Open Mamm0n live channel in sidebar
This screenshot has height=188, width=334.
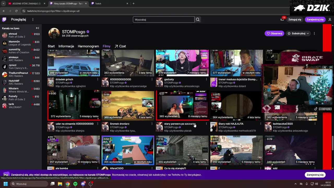pyautogui.click(x=21, y=43)
